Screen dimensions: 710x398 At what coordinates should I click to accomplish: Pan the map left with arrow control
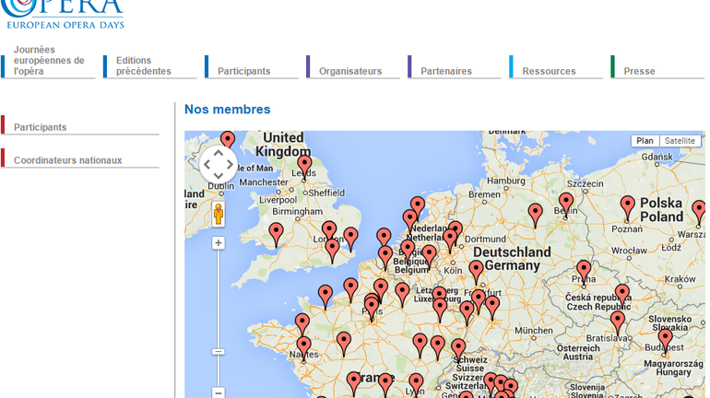coord(207,166)
